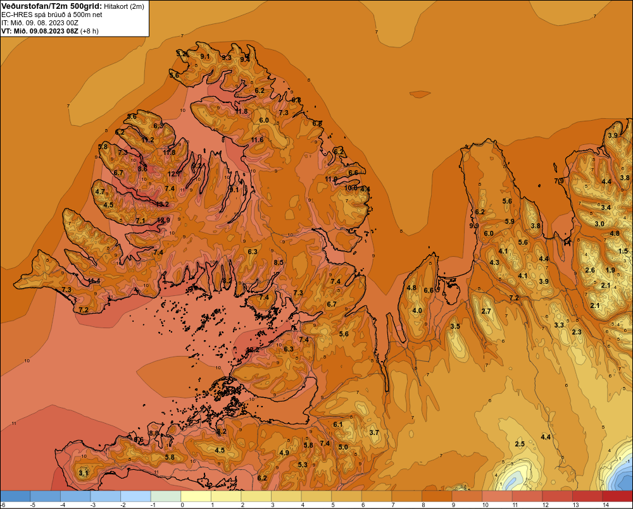Viewport: 633px width, 509px height.
Task: Click the '5.9' temperature value
Action: [510, 221]
